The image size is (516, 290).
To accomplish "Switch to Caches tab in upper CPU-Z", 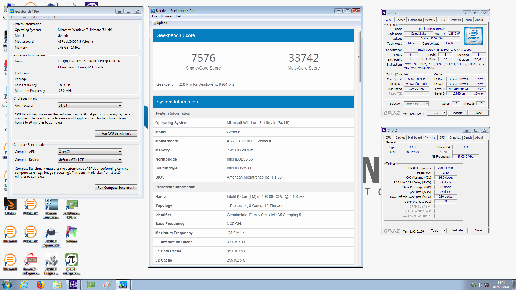I will coord(400,20).
